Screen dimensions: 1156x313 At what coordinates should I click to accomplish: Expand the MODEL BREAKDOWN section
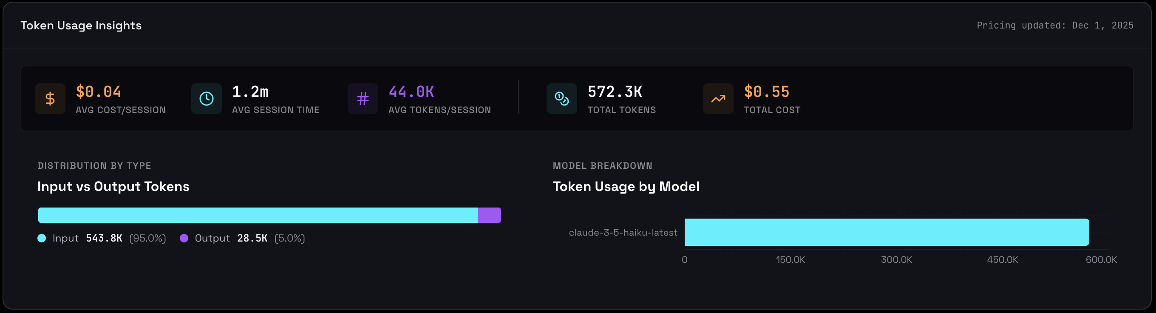(x=603, y=165)
